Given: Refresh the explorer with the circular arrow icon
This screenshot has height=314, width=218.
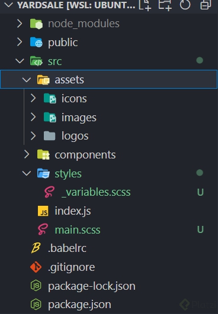Looking at the screenshot, I should tap(185, 5).
